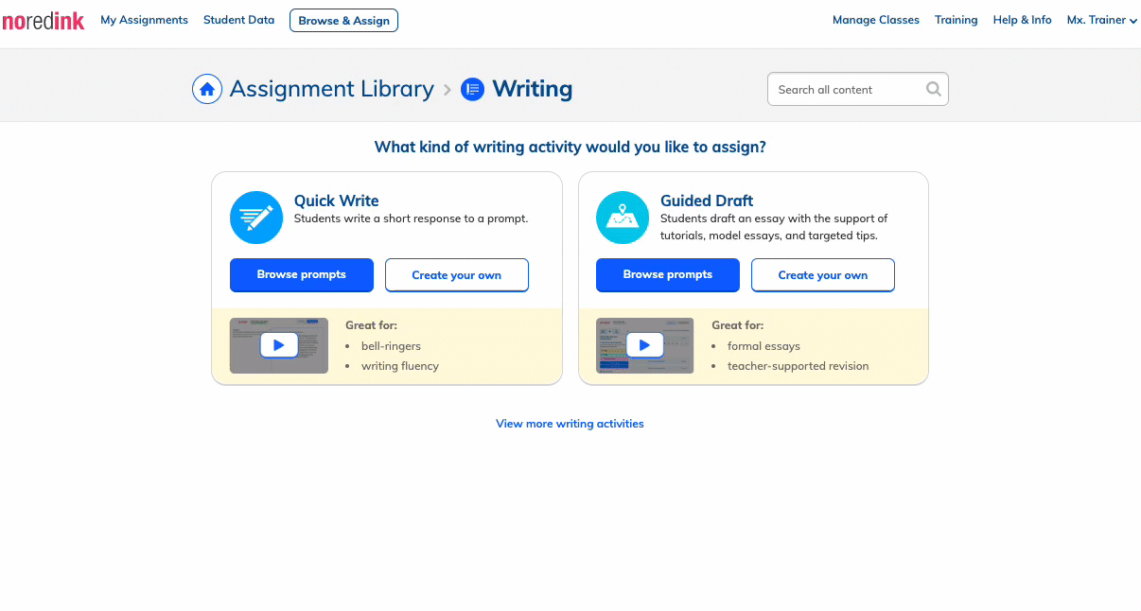Click the Search all content field
1141x611 pixels.
point(858,89)
